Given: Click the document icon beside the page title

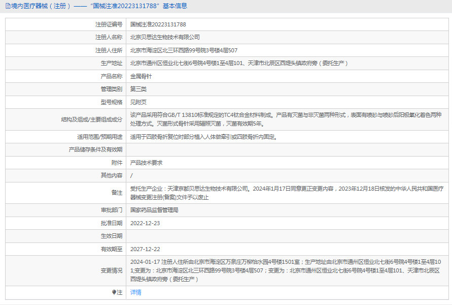Looking at the screenshot, I should (x=8, y=6).
